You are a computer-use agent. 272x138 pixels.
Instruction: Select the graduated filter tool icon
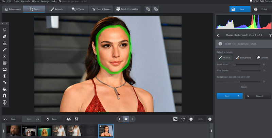[4, 63]
